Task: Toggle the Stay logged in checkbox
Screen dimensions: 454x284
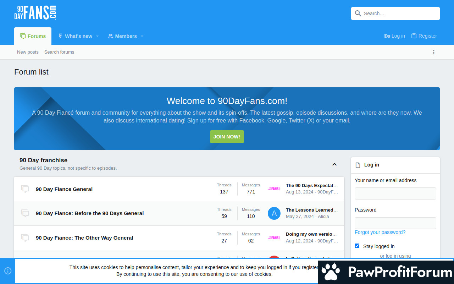Action: coord(357,246)
